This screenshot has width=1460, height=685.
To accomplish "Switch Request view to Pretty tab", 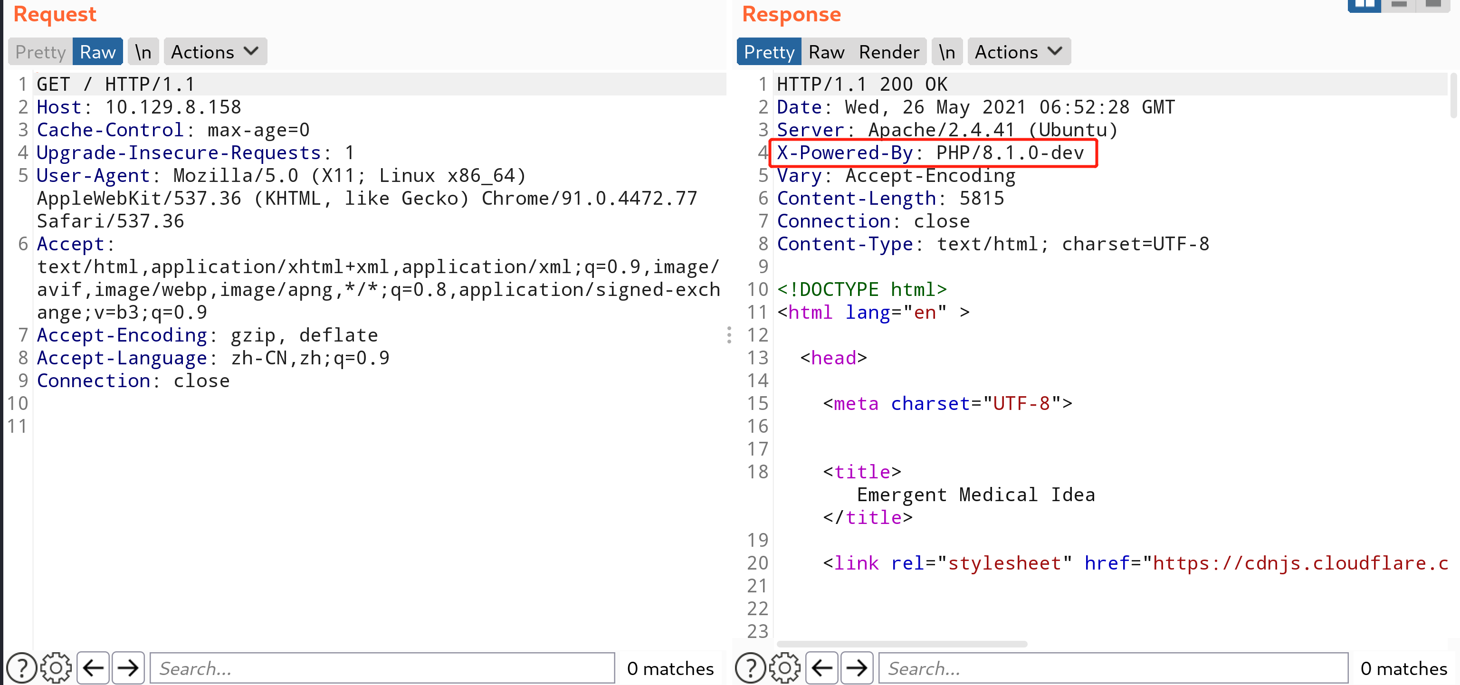I will 40,52.
